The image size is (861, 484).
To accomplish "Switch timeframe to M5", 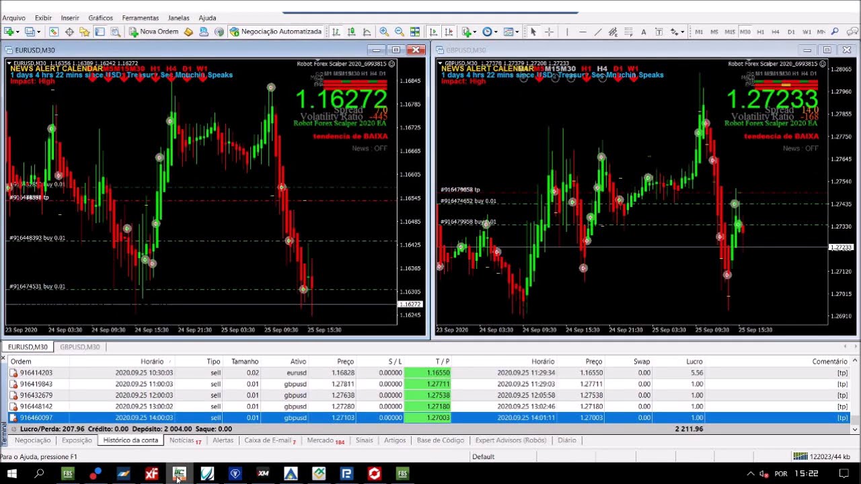I will [x=714, y=32].
